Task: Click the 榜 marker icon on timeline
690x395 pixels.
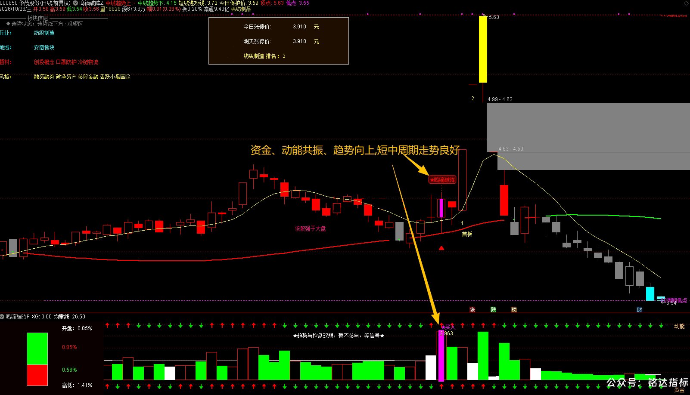Action: [x=514, y=310]
